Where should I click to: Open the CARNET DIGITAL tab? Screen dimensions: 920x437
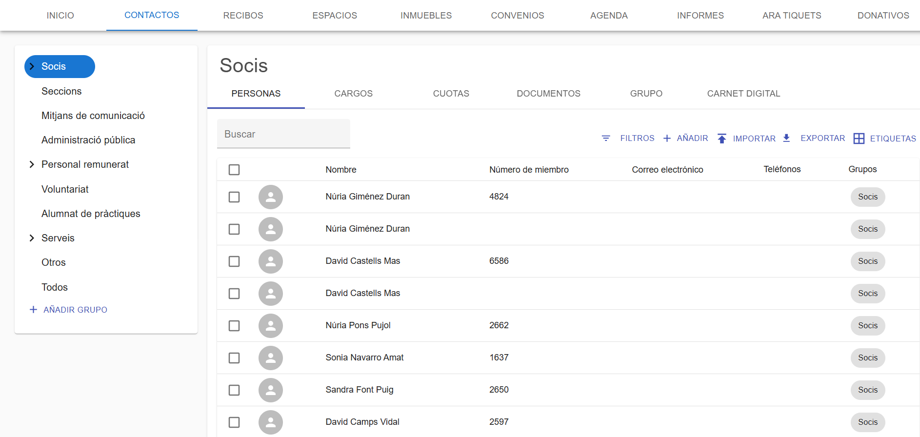click(x=744, y=94)
